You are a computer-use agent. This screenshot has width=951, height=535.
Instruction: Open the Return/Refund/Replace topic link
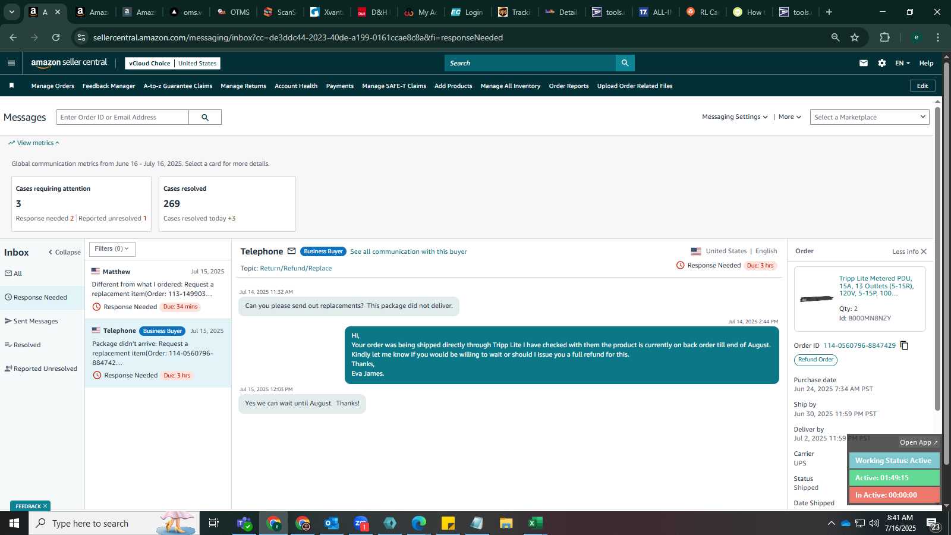coord(295,268)
